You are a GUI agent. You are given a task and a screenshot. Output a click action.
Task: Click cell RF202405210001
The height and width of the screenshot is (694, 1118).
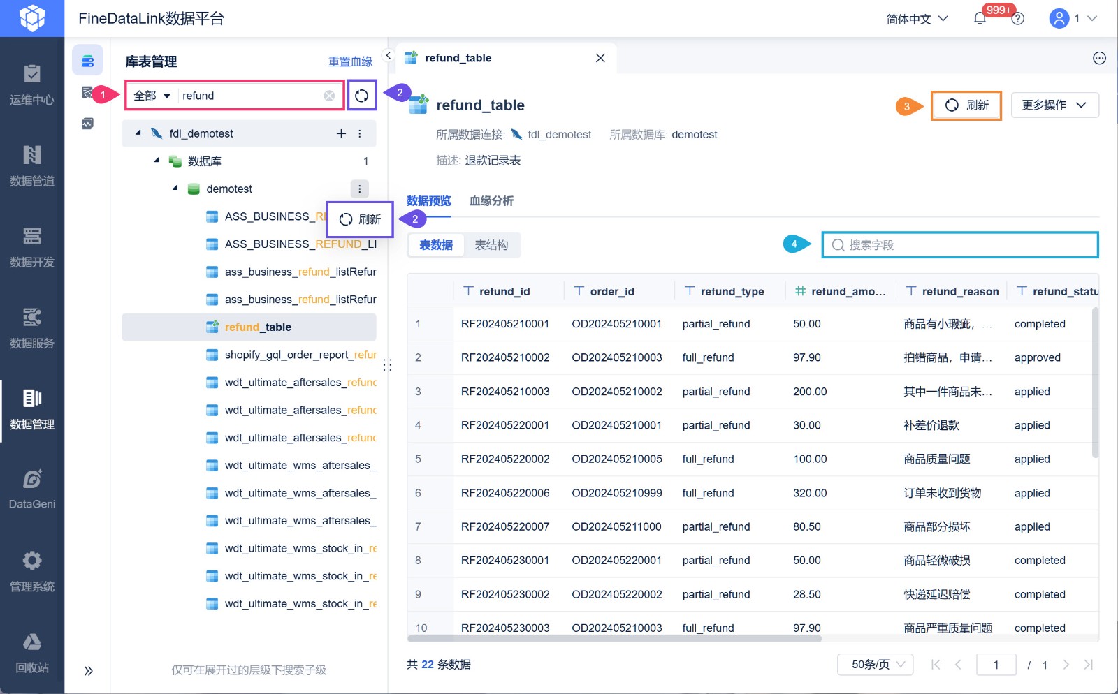(505, 324)
